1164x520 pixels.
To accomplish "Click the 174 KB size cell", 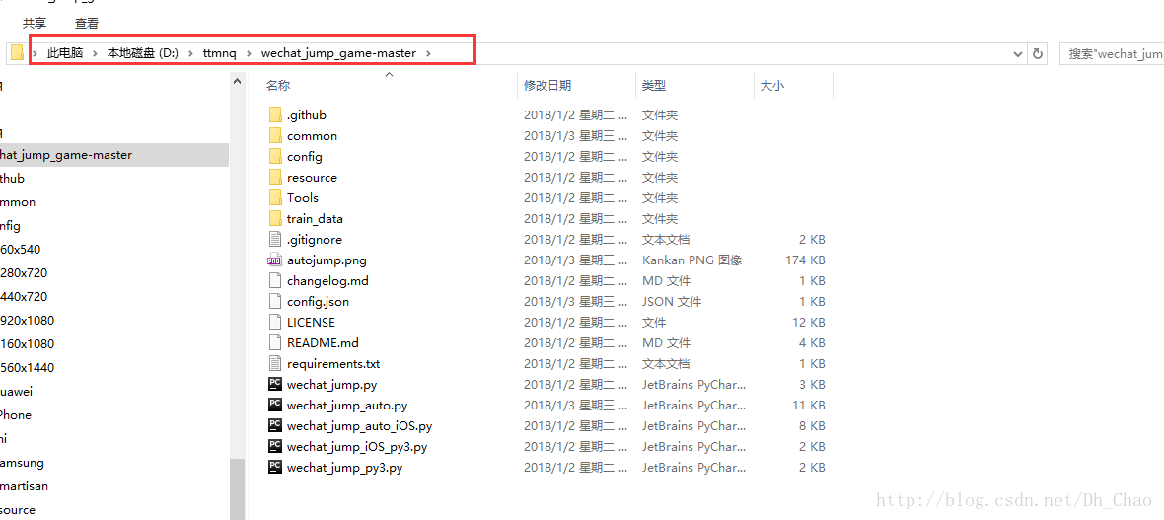I will pos(805,260).
